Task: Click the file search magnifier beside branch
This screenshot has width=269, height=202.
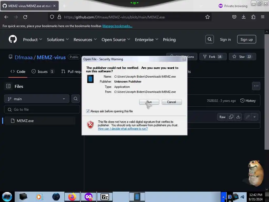Action: pos(75,99)
